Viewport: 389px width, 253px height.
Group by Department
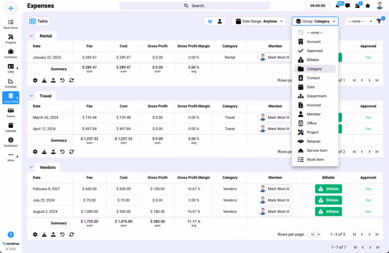pyautogui.click(x=315, y=96)
